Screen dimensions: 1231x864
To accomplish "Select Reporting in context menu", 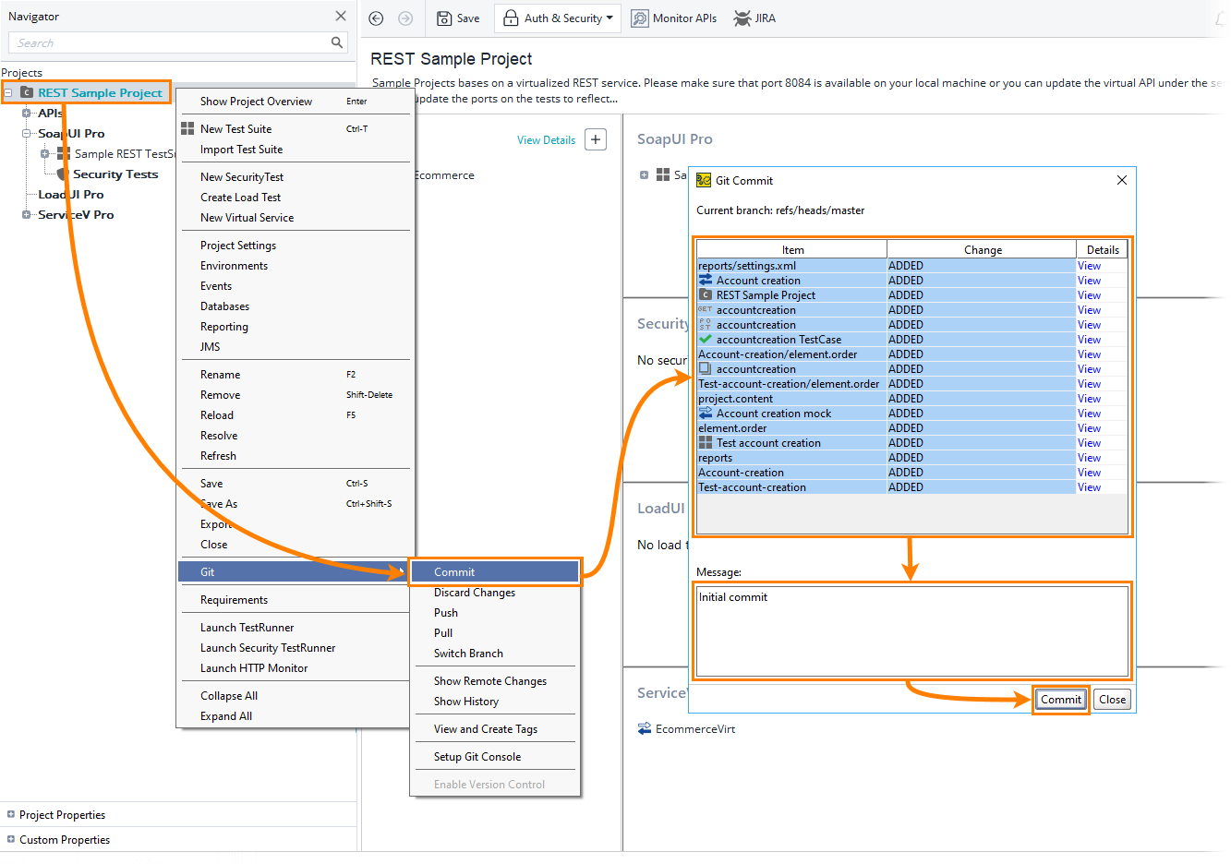I will coord(294,327).
